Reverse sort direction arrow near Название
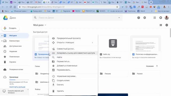 coord(157,66)
